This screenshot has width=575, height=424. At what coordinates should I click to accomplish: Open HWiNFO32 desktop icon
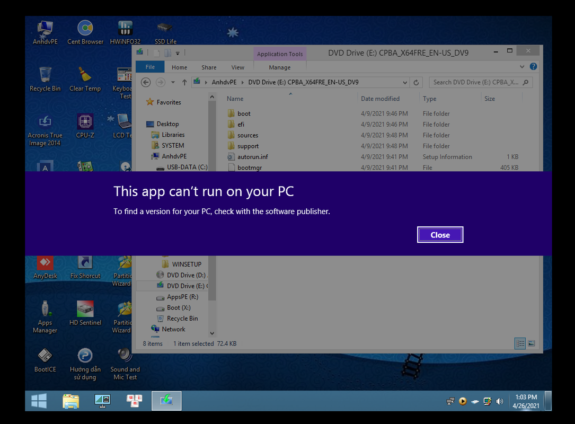pyautogui.click(x=125, y=33)
